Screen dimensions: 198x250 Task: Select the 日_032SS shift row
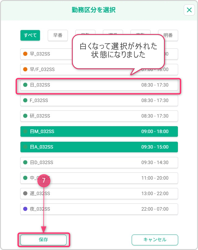coord(99,85)
